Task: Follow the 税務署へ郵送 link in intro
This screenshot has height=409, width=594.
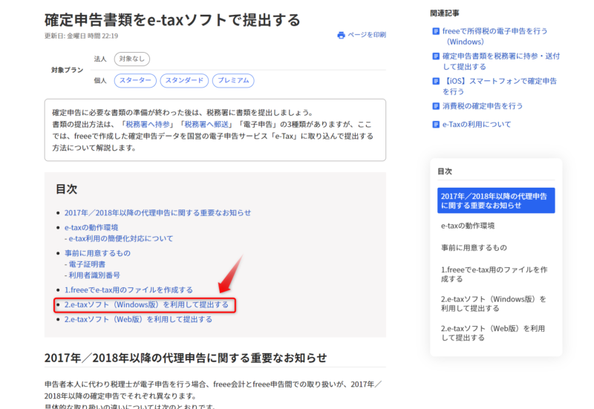Action: pyautogui.click(x=206, y=124)
